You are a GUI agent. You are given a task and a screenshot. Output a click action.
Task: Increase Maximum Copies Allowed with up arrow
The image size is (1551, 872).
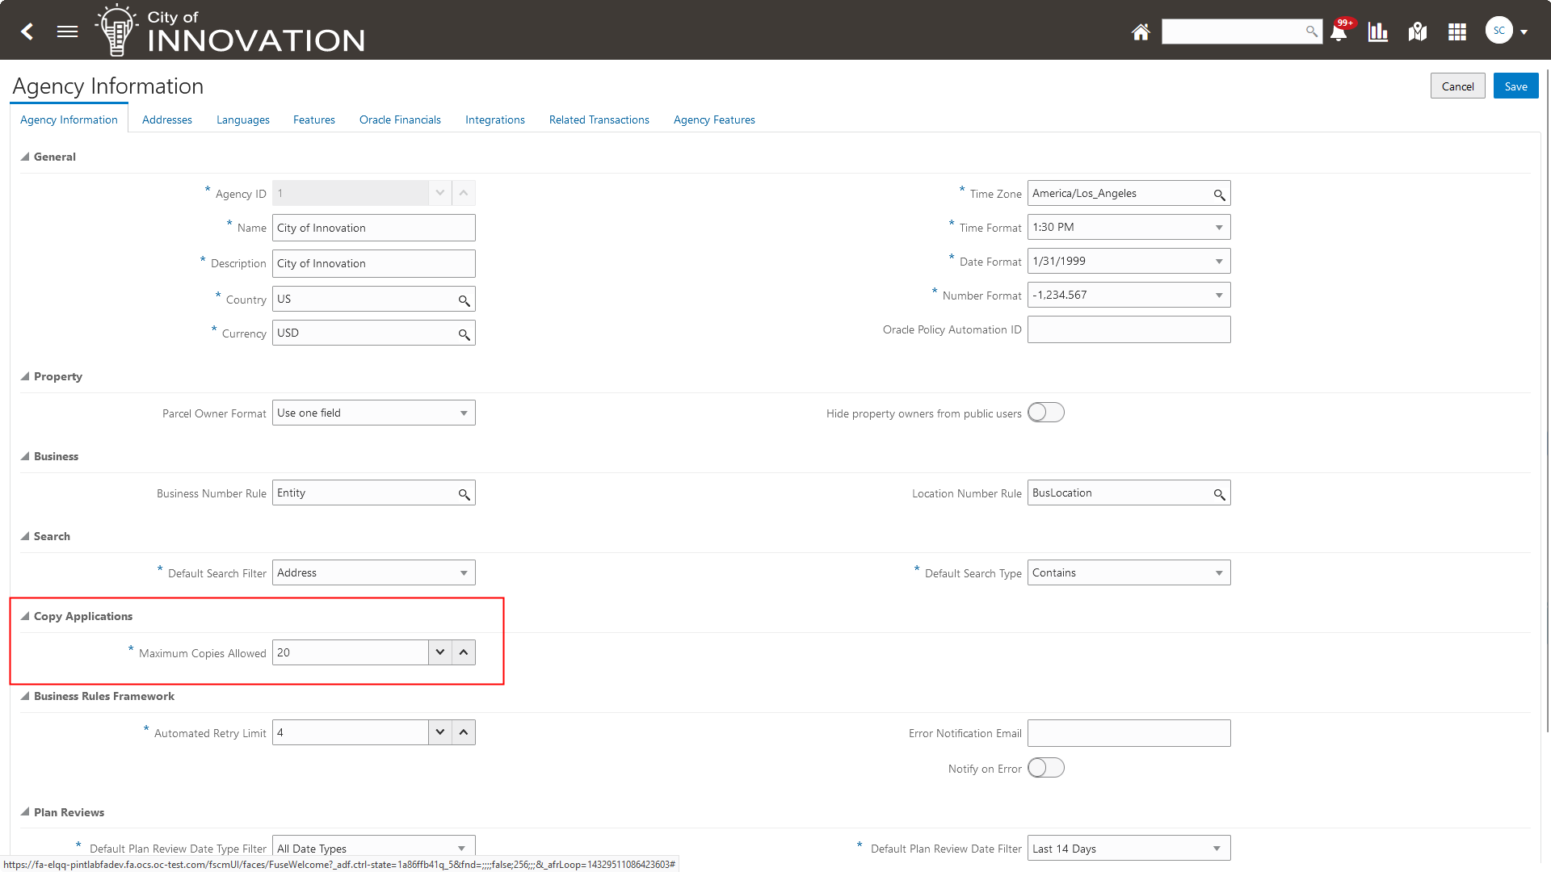[464, 652]
